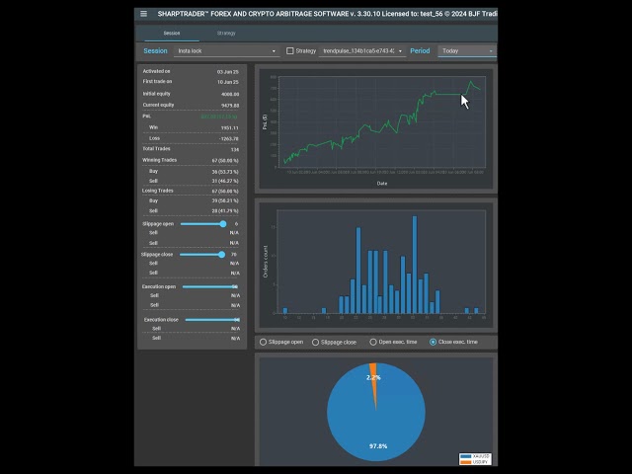Click the orange 2.2% pie slice
This screenshot has height=474, width=632.
pyautogui.click(x=373, y=381)
